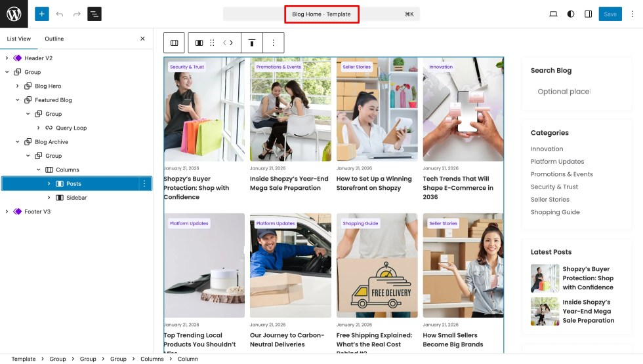Open block toolbar options three dots
The image size is (643, 364).
pyautogui.click(x=274, y=43)
